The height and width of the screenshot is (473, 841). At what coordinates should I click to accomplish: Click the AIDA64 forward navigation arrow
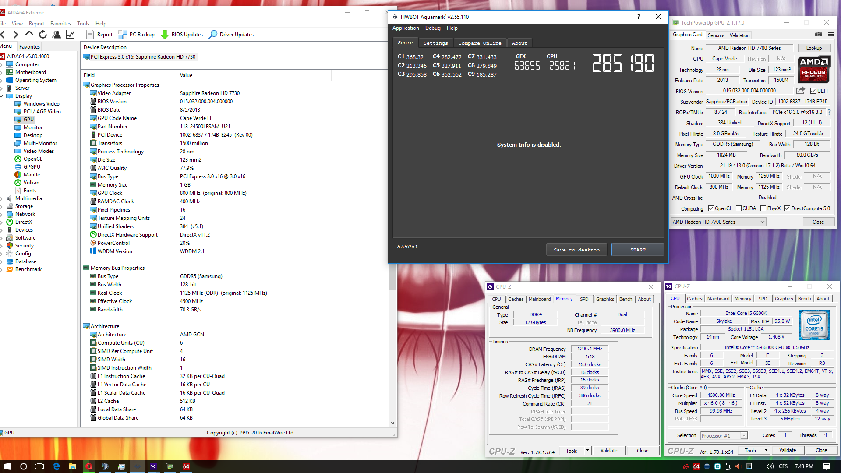16,35
